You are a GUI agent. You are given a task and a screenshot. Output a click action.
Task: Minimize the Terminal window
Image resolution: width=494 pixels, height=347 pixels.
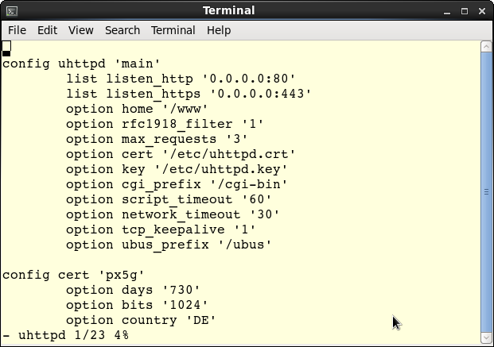[x=447, y=12]
